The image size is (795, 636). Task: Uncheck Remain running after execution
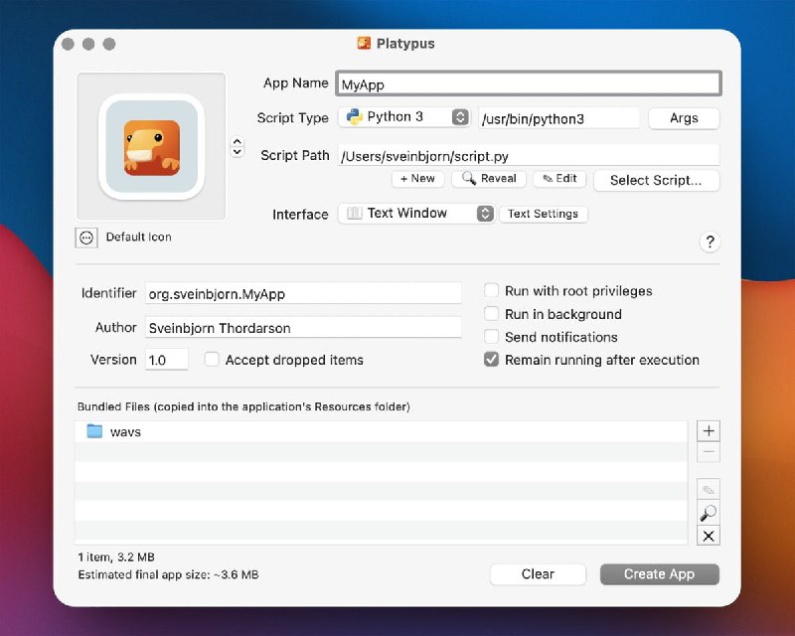pyautogui.click(x=491, y=360)
